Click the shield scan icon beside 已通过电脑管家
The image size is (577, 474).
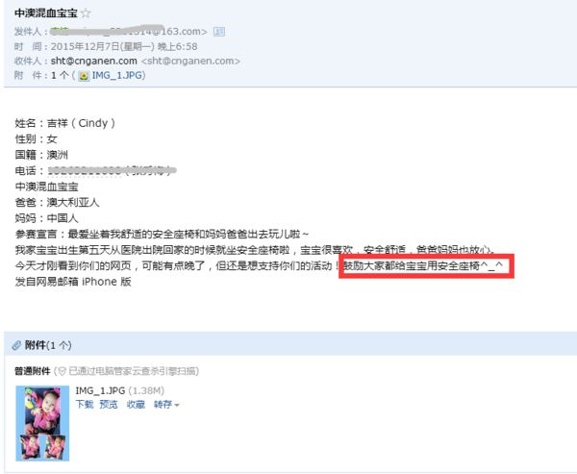[62, 372]
